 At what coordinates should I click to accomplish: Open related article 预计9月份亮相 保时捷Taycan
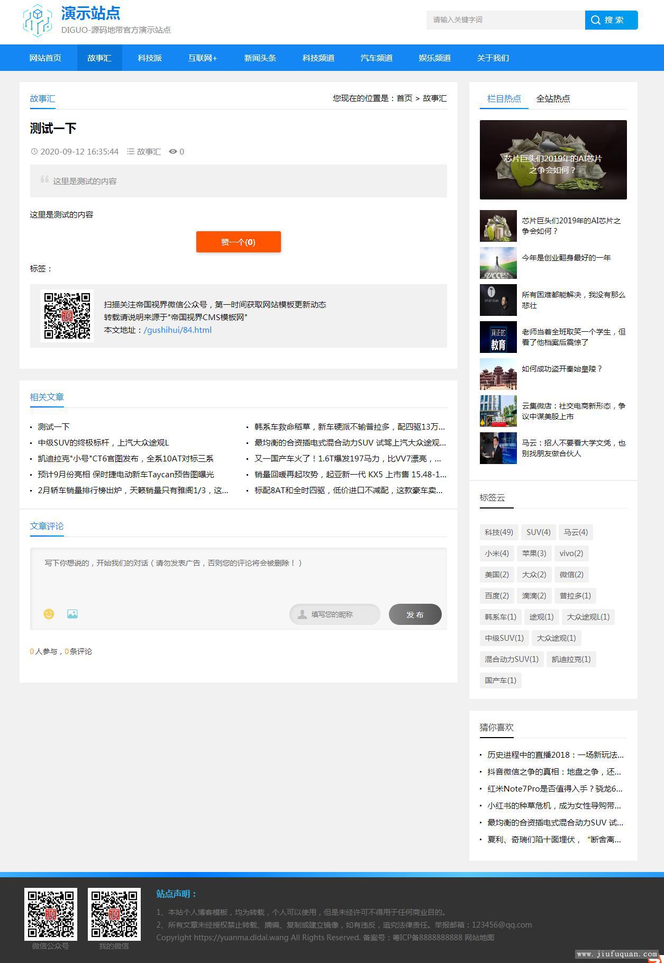(x=126, y=474)
